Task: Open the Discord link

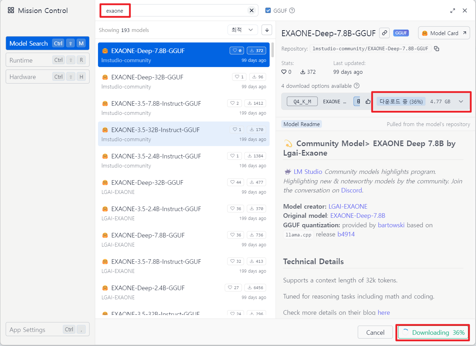Action: [x=351, y=190]
